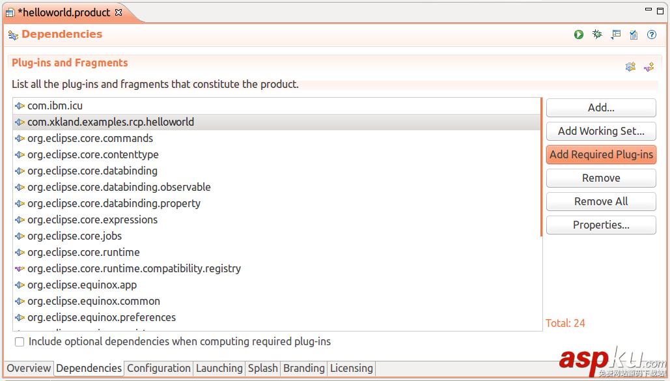
Task: Close the helloworld.product editor tab
Action: pos(119,12)
